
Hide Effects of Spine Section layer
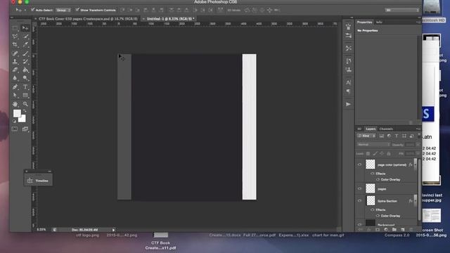(372, 209)
